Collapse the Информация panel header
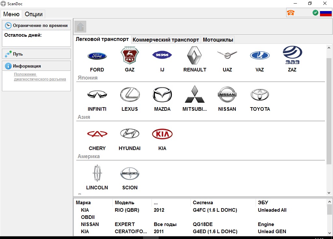Viewport: 333px width, 239px height. click(36, 66)
